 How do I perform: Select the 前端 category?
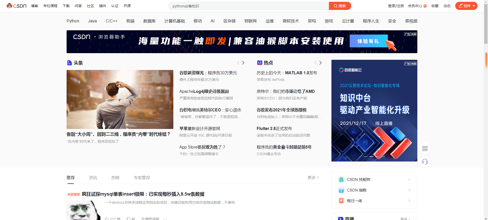[130, 21]
